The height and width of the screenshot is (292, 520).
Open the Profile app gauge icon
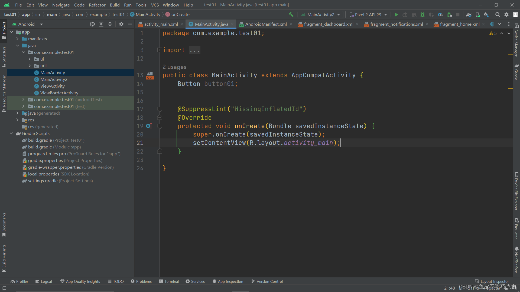pyautogui.click(x=440, y=15)
